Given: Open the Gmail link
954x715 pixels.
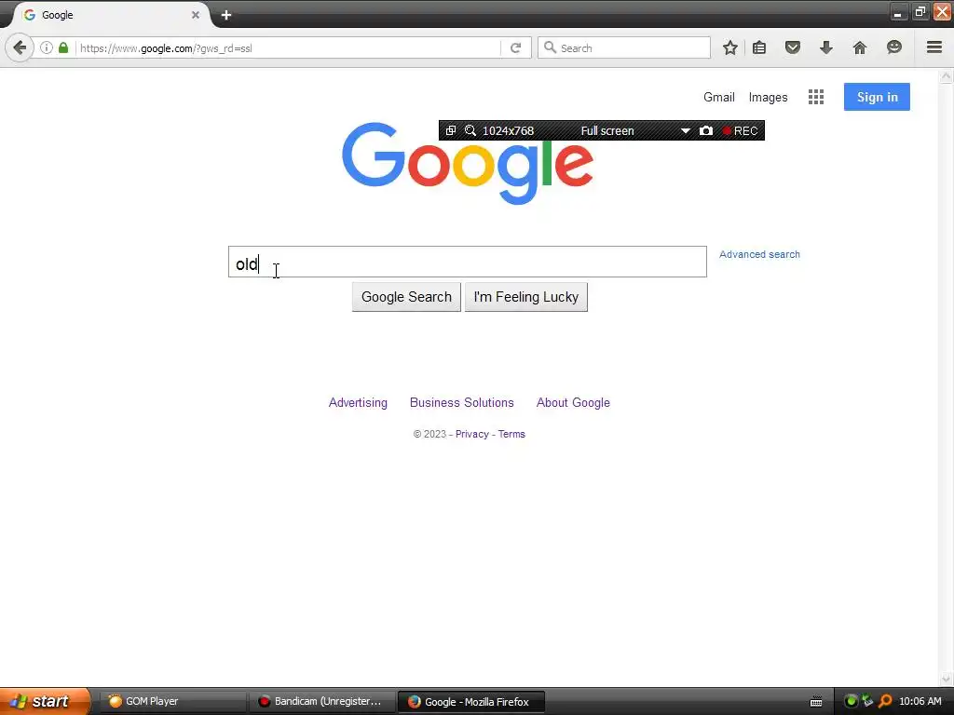Looking at the screenshot, I should pos(718,97).
